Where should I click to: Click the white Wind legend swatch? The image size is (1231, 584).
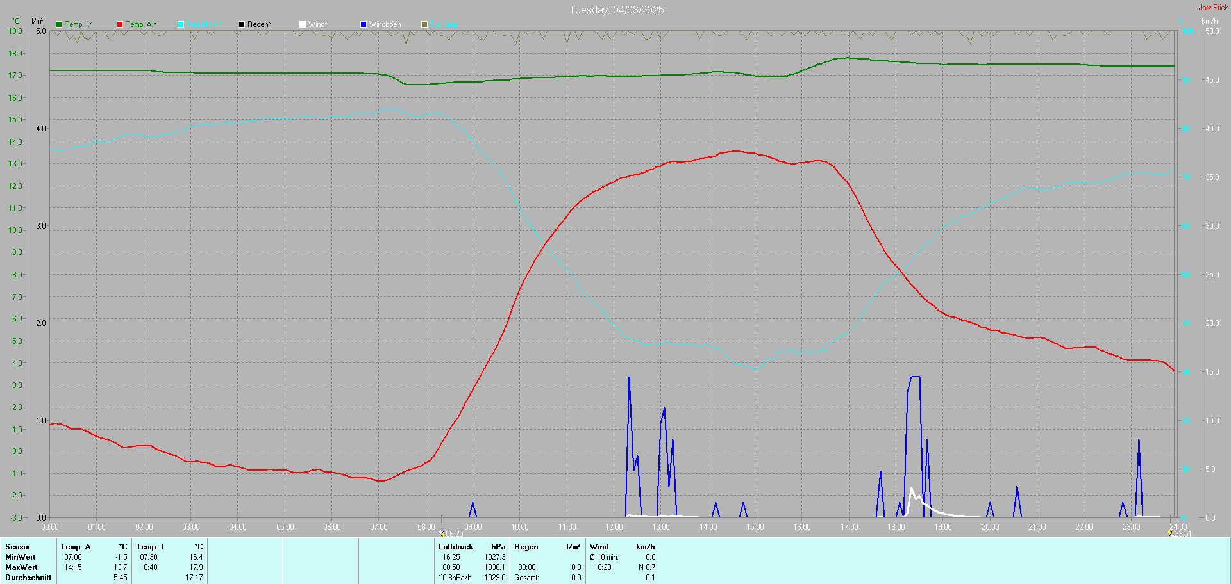303,24
